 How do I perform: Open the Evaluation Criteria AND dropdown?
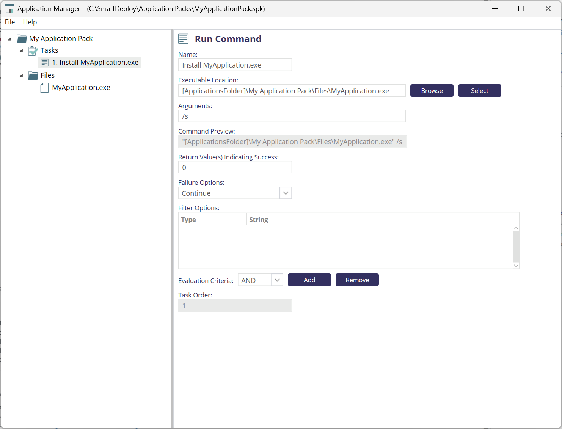277,280
